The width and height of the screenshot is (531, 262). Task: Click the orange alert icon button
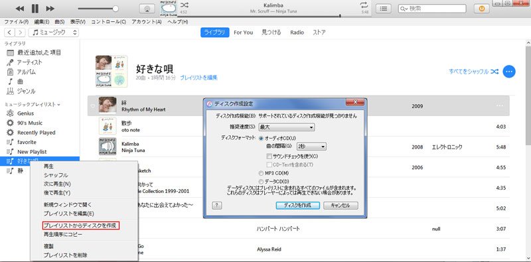click(482, 9)
